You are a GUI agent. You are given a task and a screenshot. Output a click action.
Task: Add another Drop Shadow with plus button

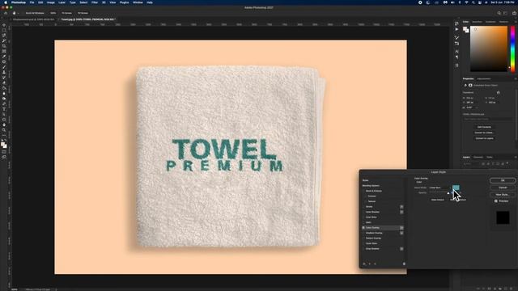click(x=401, y=248)
